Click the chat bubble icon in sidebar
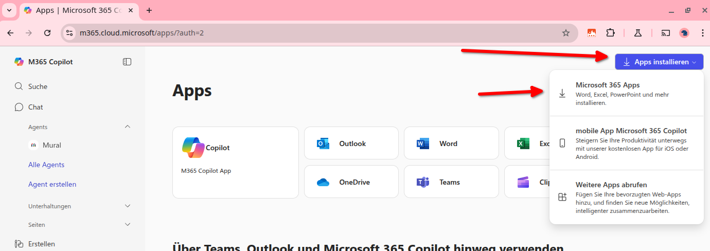This screenshot has height=251, width=710. click(x=19, y=107)
